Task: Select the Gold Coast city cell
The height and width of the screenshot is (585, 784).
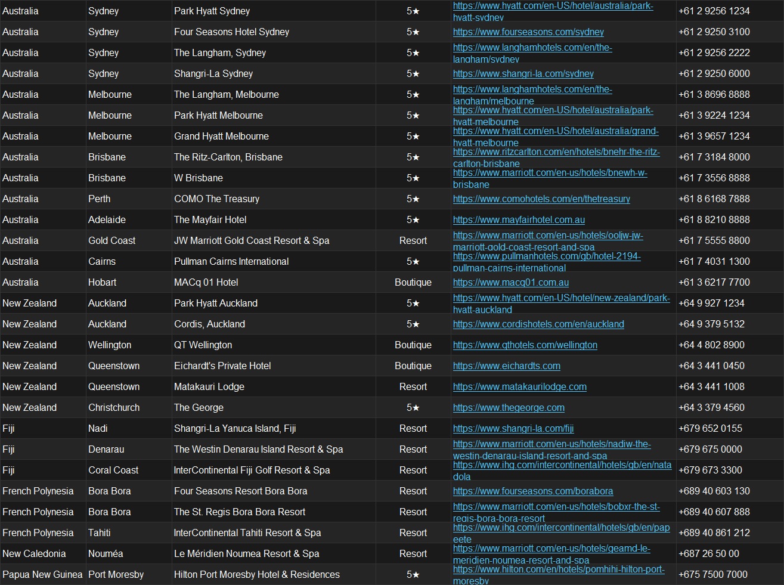Action: pyautogui.click(x=129, y=240)
